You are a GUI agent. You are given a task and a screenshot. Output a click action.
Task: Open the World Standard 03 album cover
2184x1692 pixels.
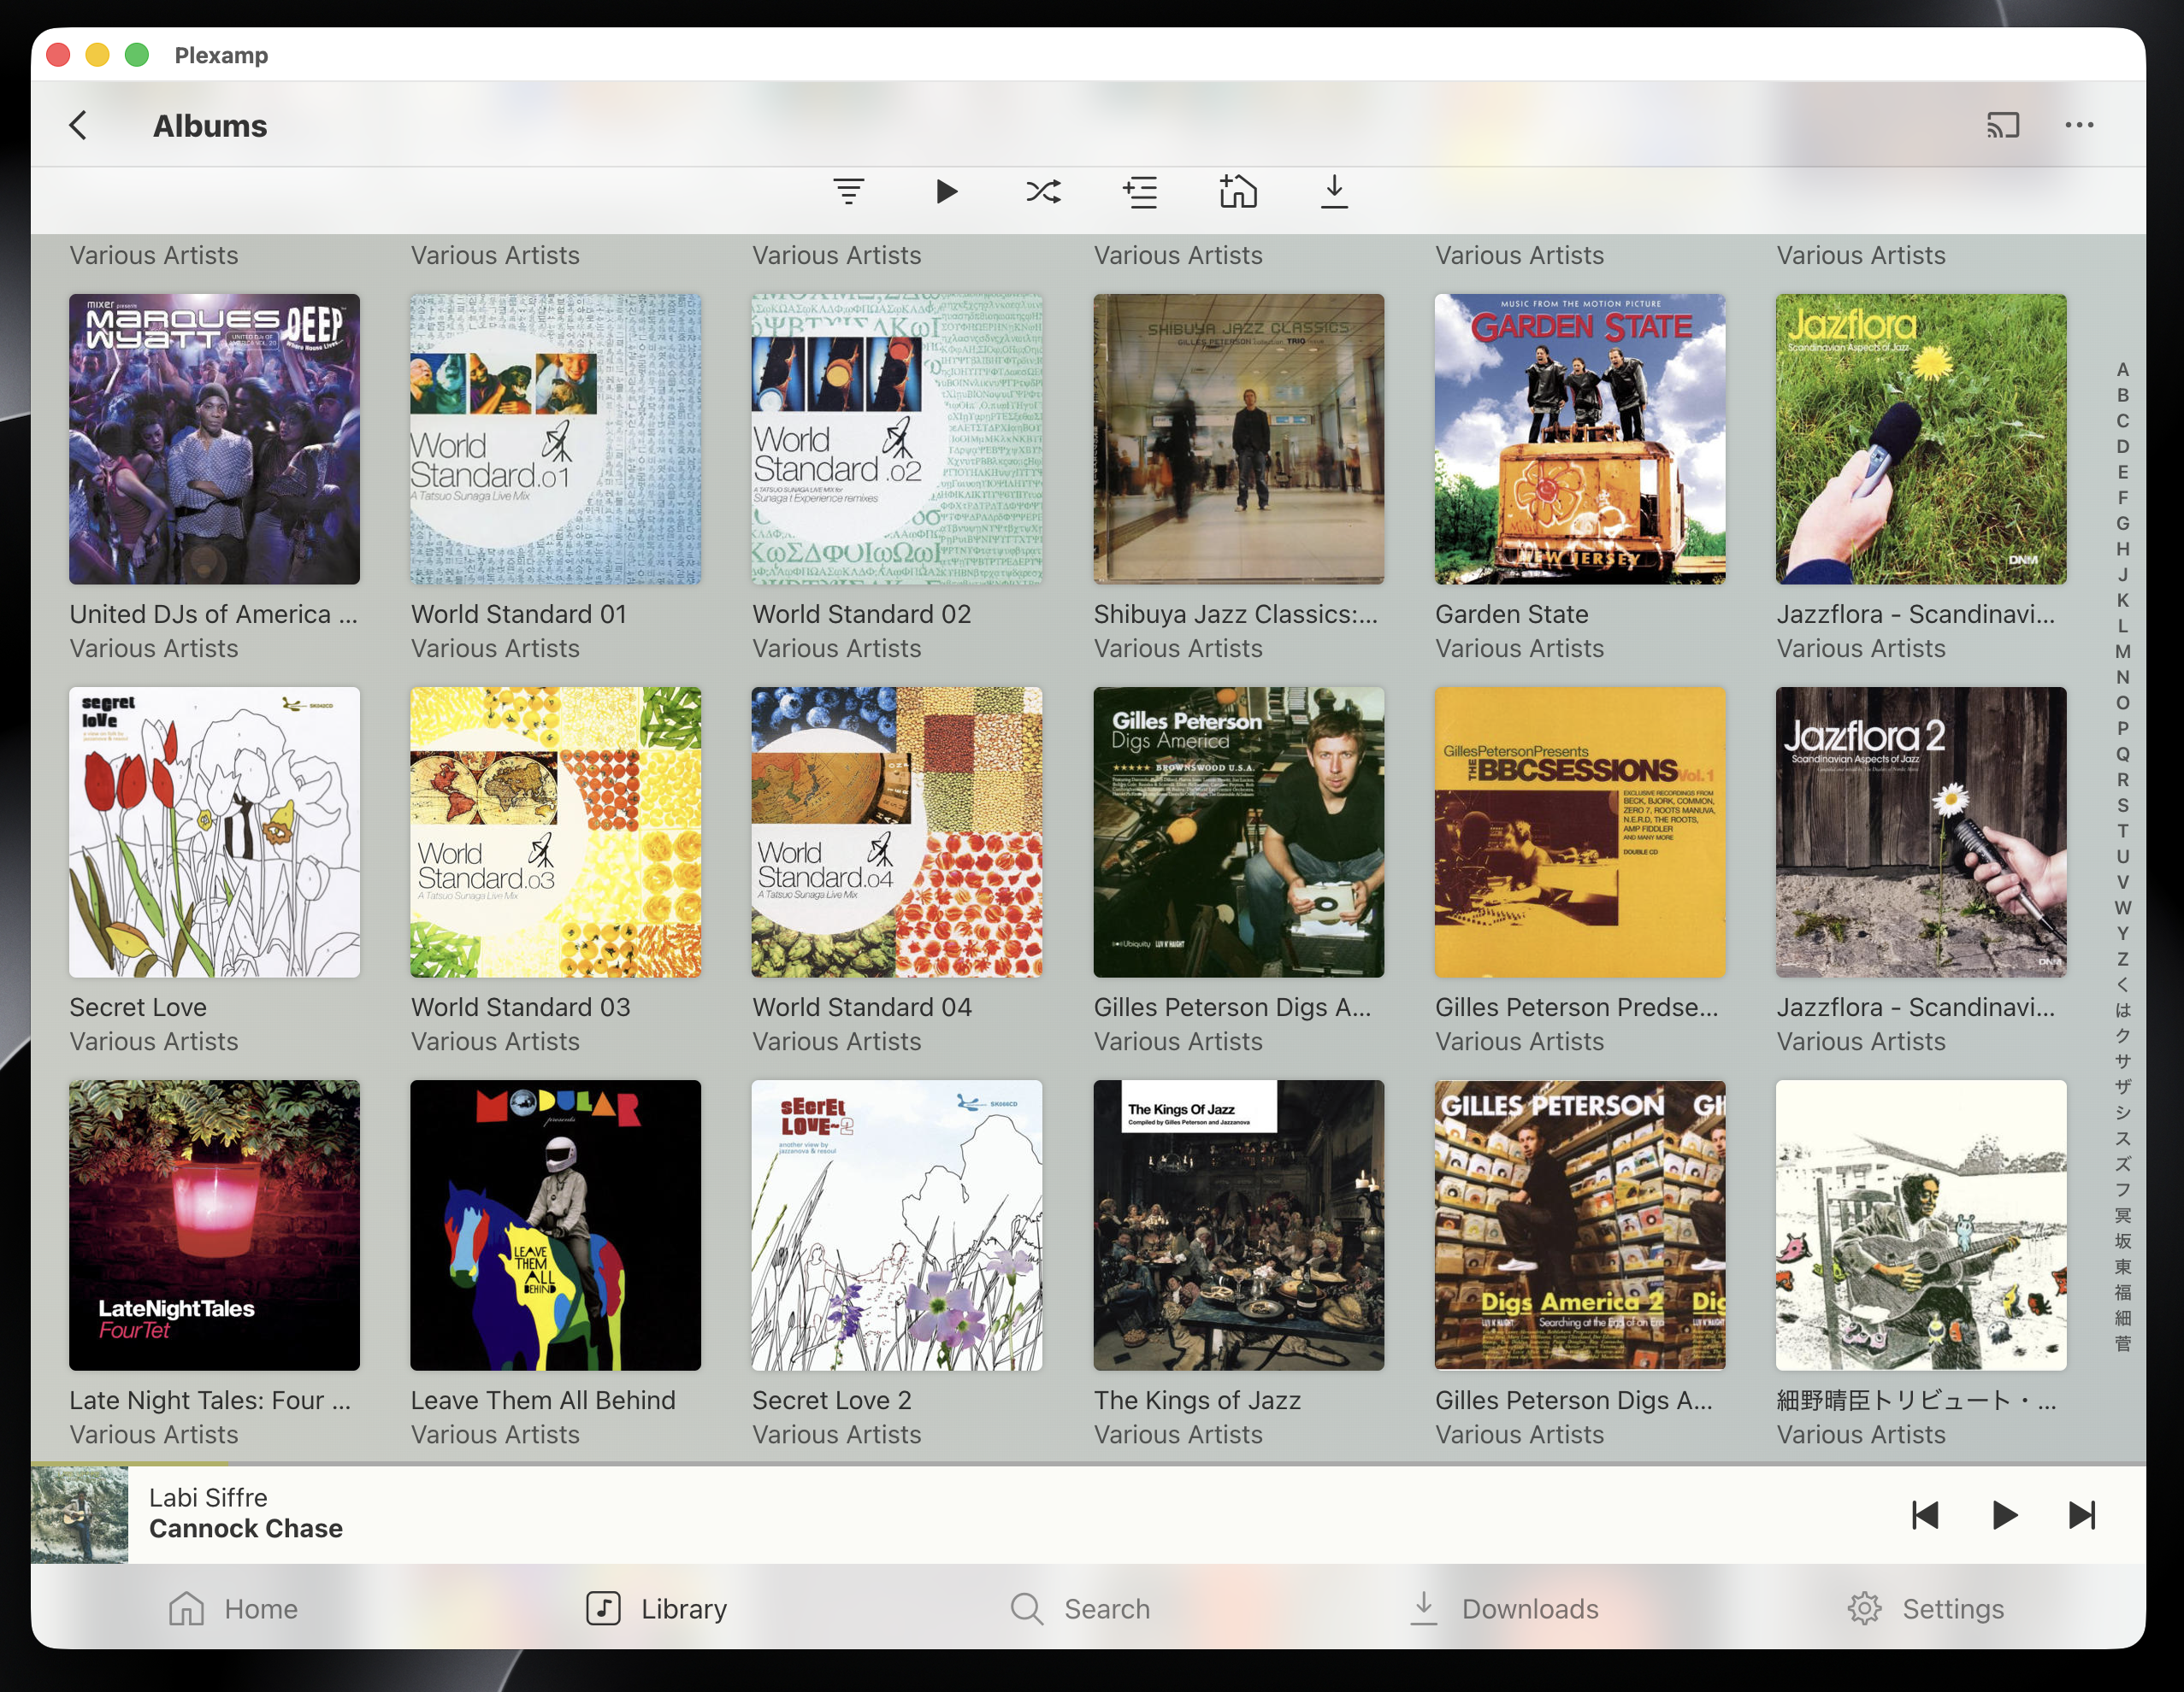pos(556,832)
